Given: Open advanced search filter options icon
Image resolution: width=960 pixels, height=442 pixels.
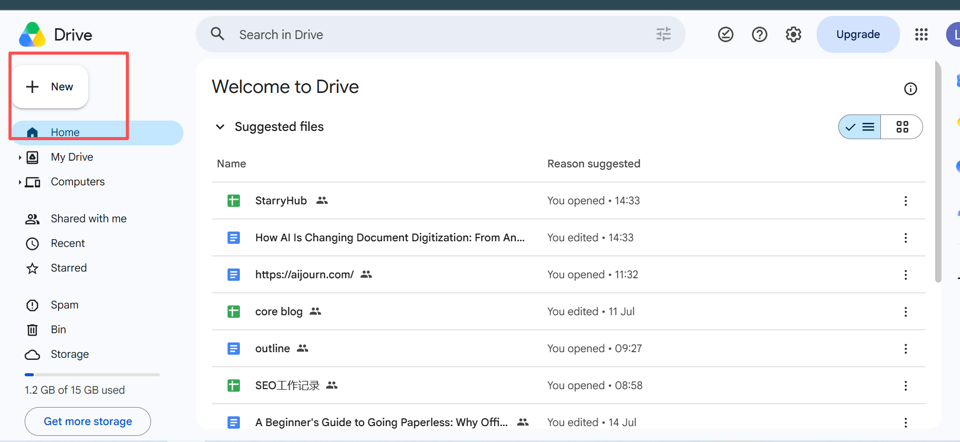Looking at the screenshot, I should [x=663, y=34].
